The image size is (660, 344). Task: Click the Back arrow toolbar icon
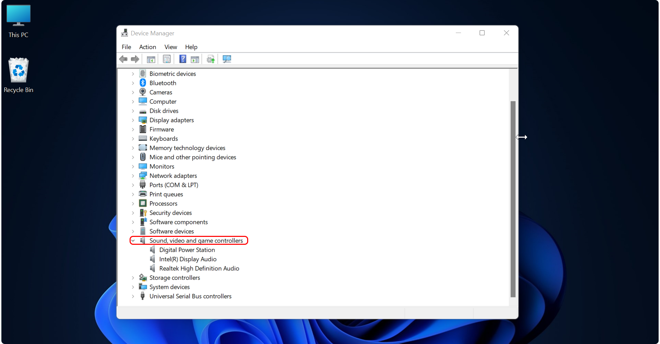(x=123, y=59)
